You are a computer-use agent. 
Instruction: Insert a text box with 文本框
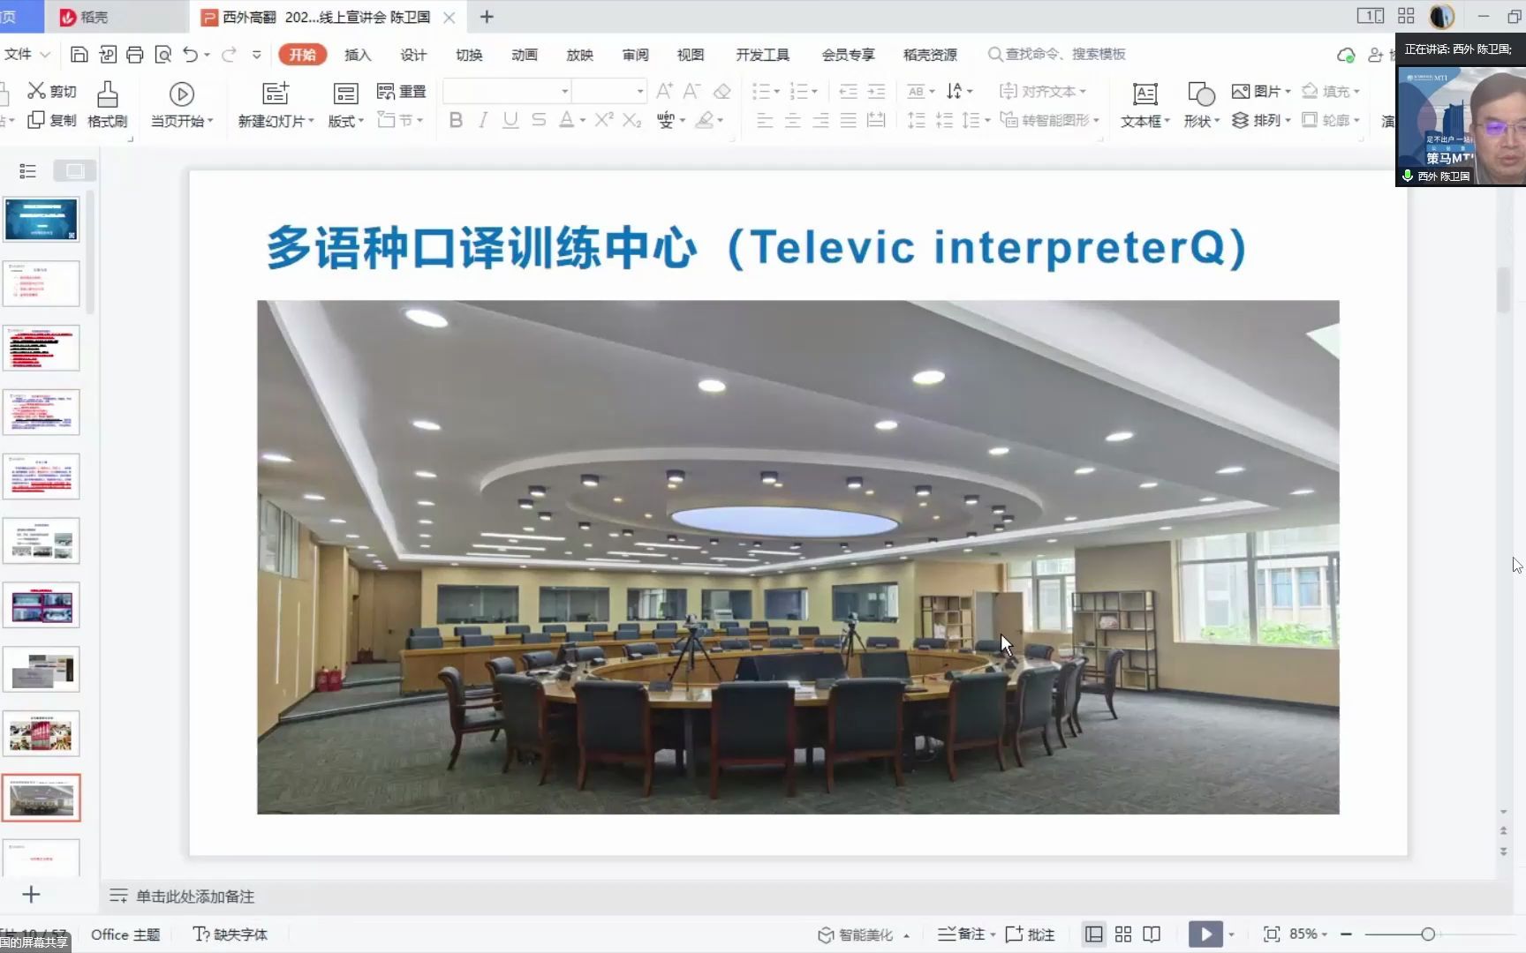click(x=1145, y=105)
